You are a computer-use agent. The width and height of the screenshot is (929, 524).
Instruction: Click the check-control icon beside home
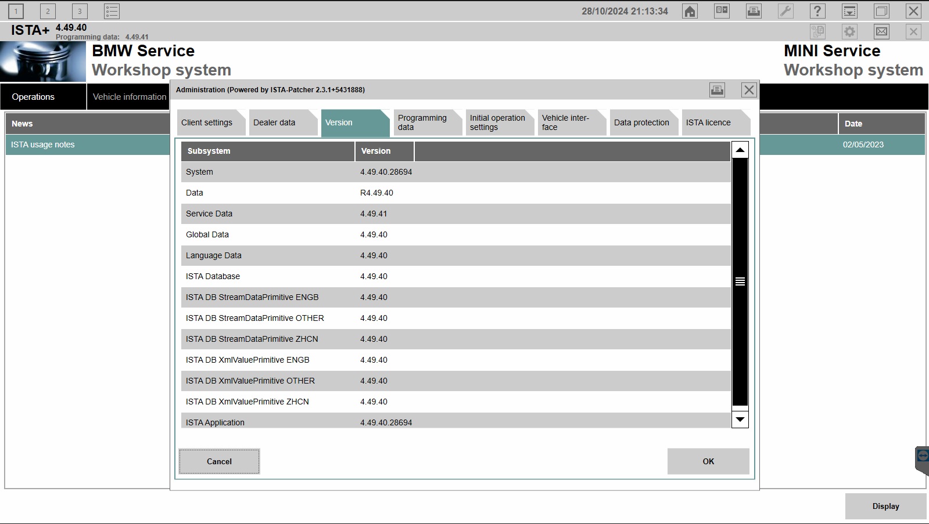click(x=722, y=11)
